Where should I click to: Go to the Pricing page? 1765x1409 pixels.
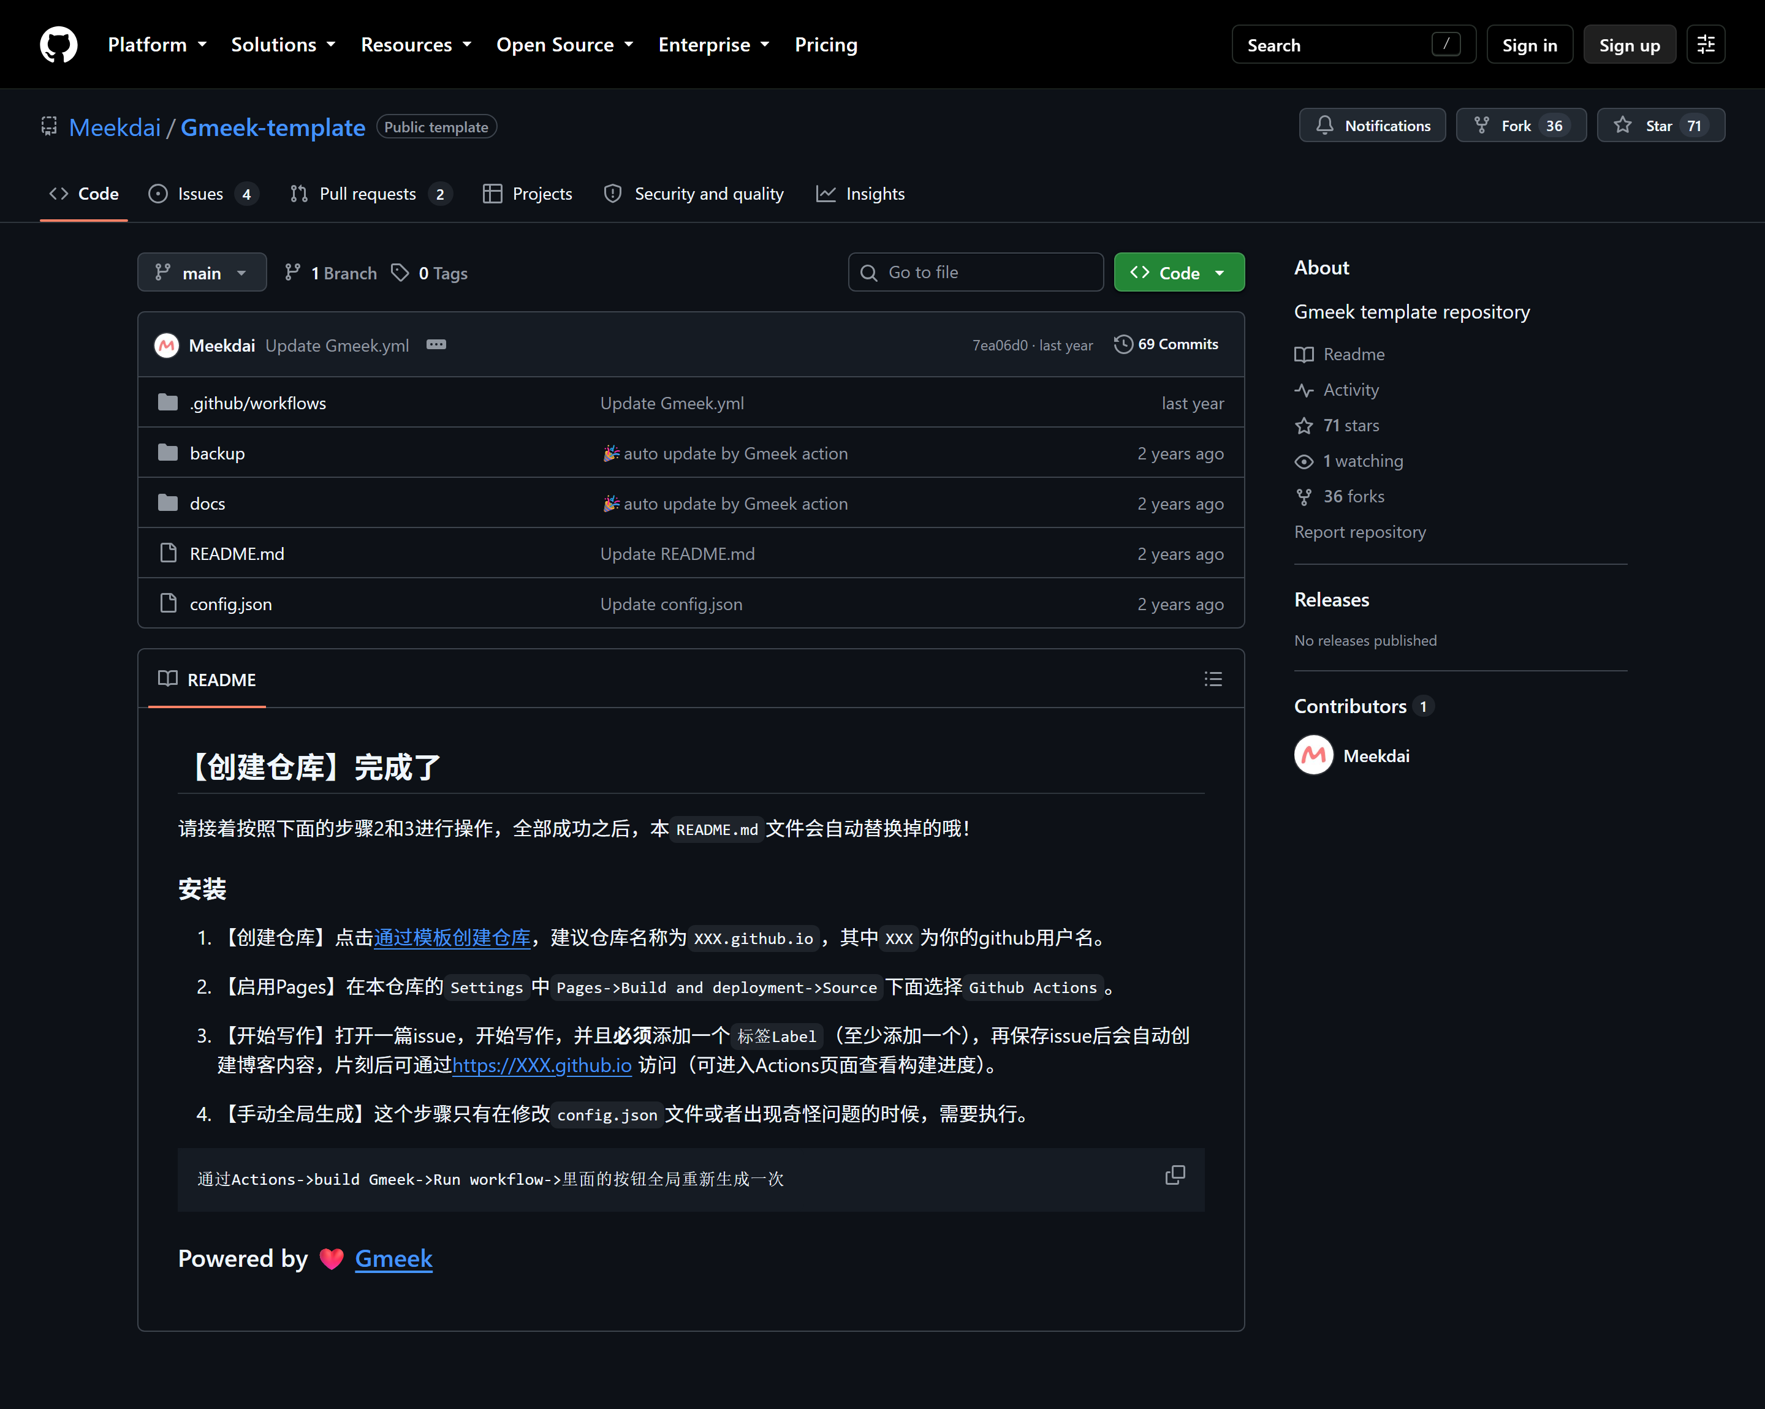point(826,44)
